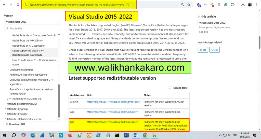Viewport: 261px width, 139px height.
Task: Expand Attributes alphabetical reference node
Action: tap(5, 119)
